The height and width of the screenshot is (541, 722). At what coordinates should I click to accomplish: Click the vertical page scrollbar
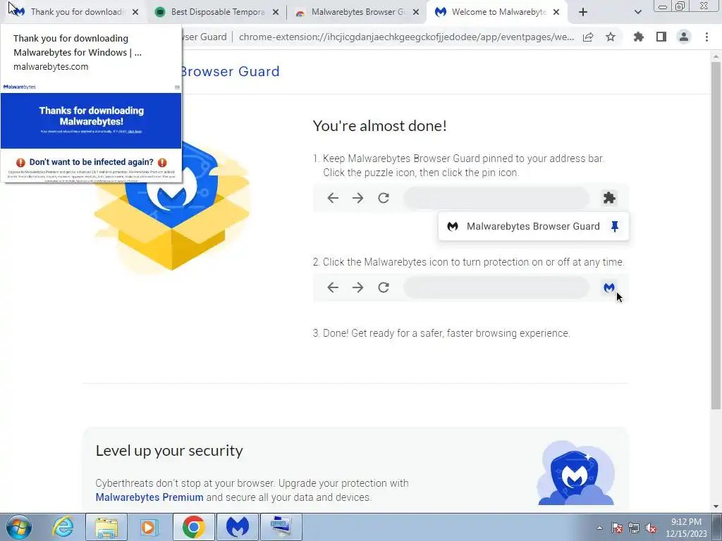point(716,235)
